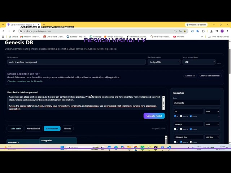Open Visual Studio Code from taskbar
This screenshot has height=173, width=231.
pyautogui.click(x=169, y=147)
